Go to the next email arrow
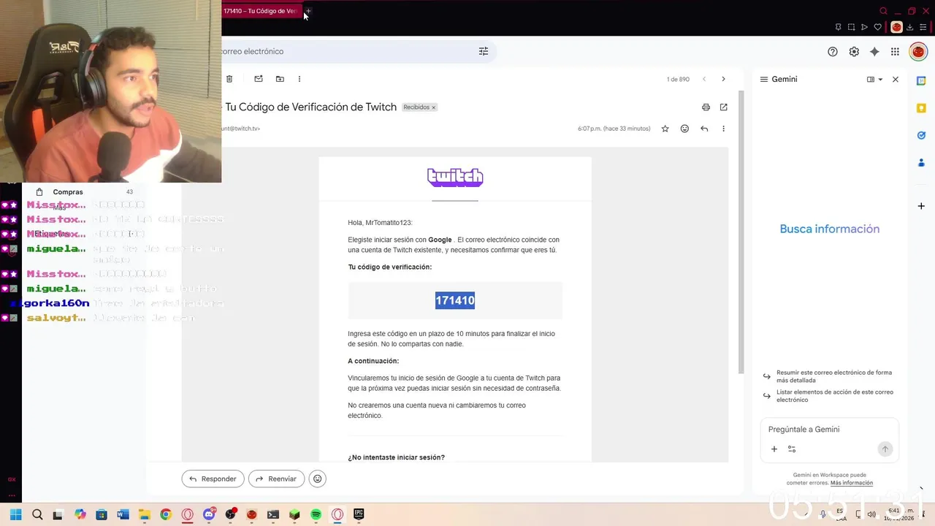935x526 pixels. coord(723,79)
